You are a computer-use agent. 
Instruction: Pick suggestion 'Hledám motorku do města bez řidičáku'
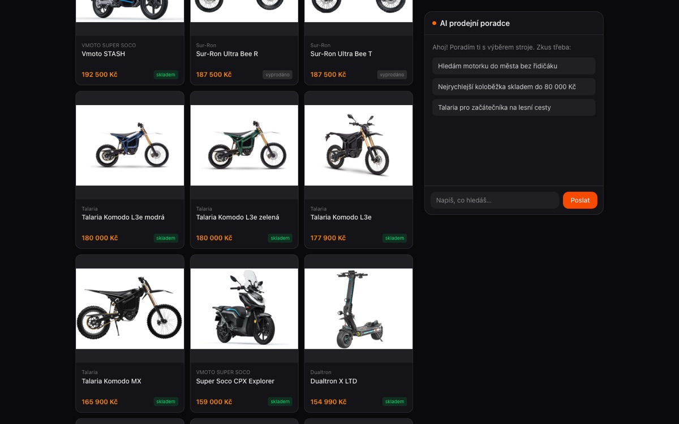coord(514,66)
